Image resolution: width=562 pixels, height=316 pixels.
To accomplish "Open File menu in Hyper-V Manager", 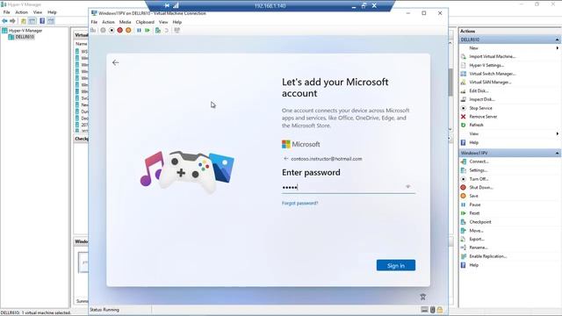I will click(6, 12).
